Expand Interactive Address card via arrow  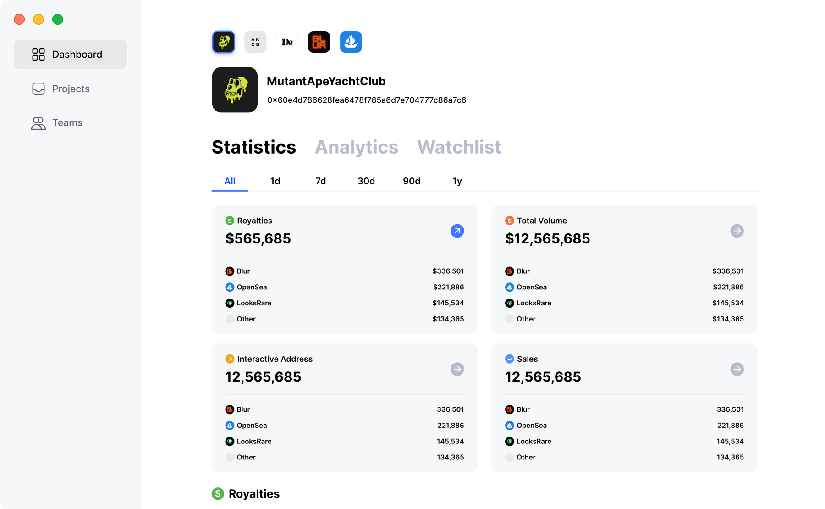point(457,369)
